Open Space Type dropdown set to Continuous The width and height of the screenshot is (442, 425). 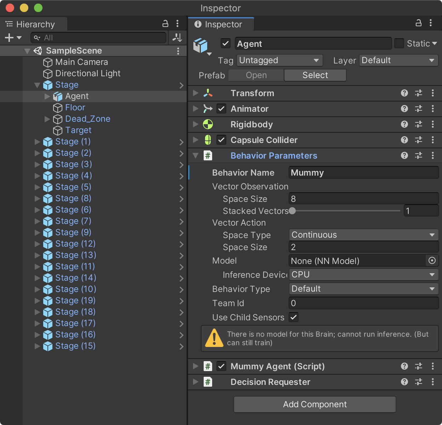point(364,235)
